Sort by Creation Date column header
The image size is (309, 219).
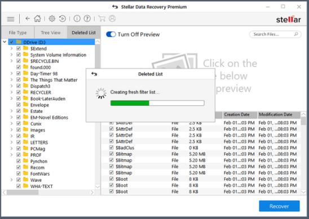(x=240, y=114)
